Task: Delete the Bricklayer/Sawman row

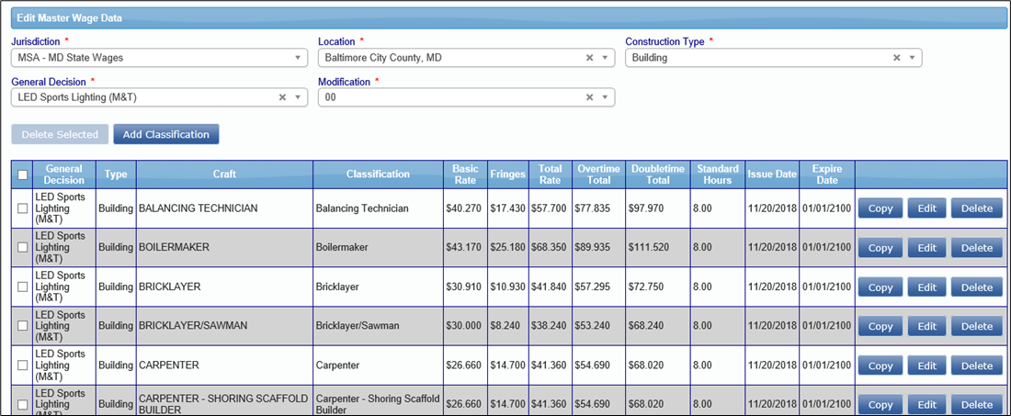Action: tap(977, 327)
